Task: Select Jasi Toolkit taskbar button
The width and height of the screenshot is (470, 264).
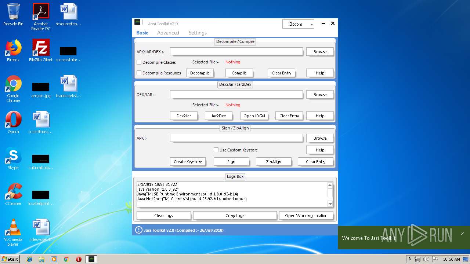Action: [x=91, y=259]
